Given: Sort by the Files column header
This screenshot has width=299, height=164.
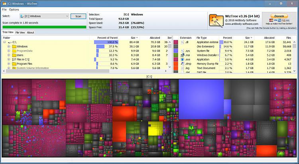Looking at the screenshot, I should [284, 38].
